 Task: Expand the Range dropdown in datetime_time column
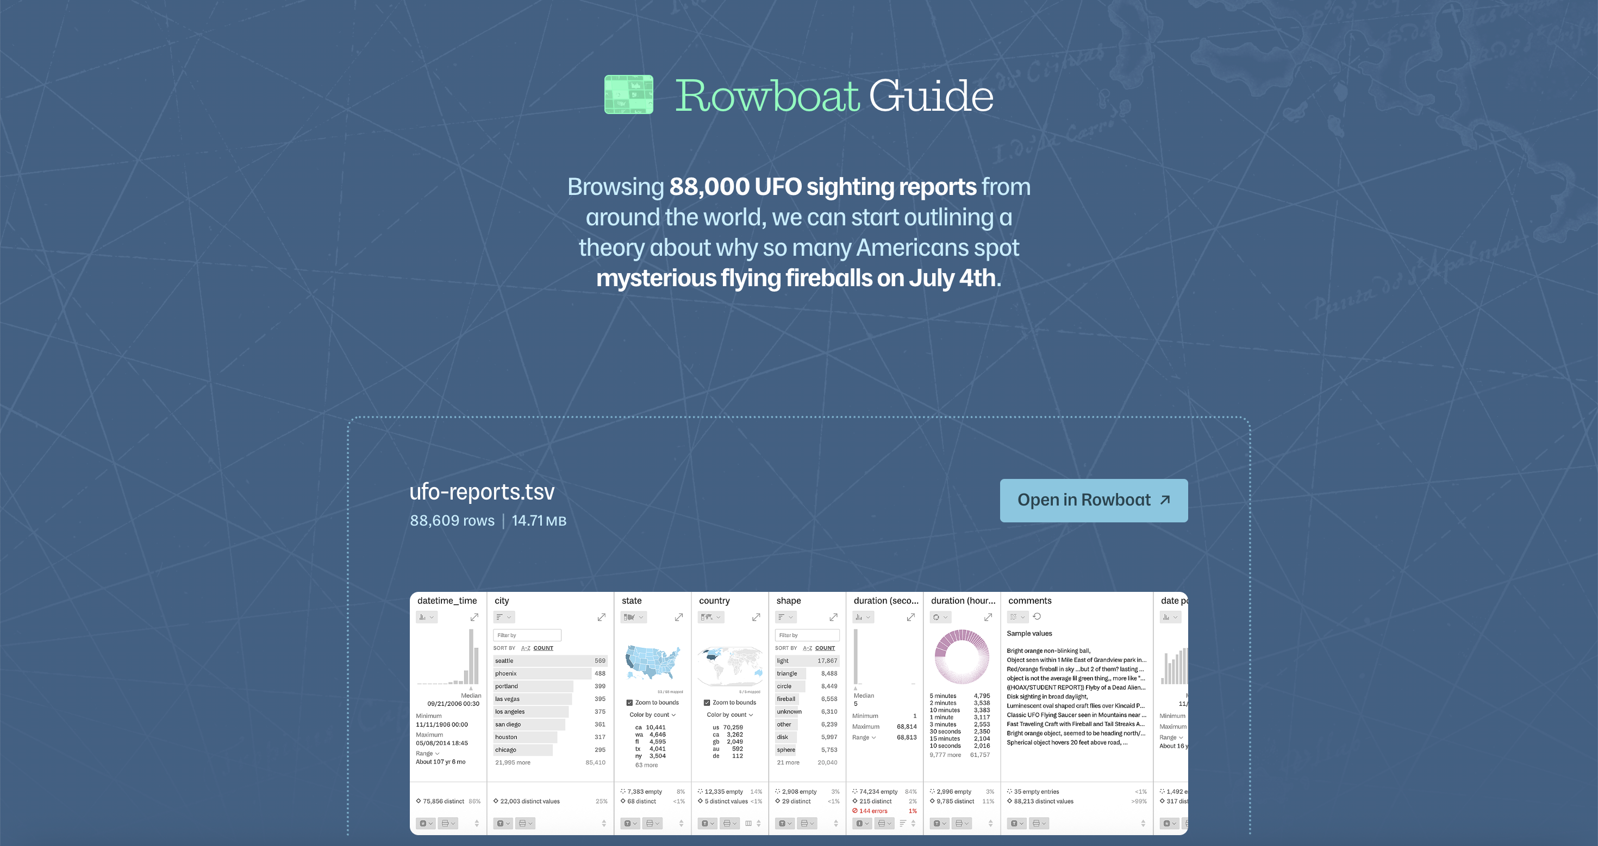tap(428, 753)
